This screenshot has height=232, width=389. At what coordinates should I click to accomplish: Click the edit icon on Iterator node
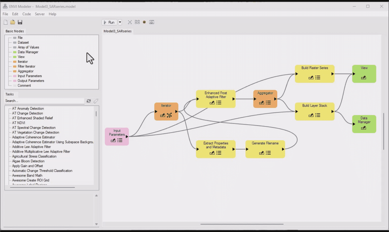(x=163, y=115)
